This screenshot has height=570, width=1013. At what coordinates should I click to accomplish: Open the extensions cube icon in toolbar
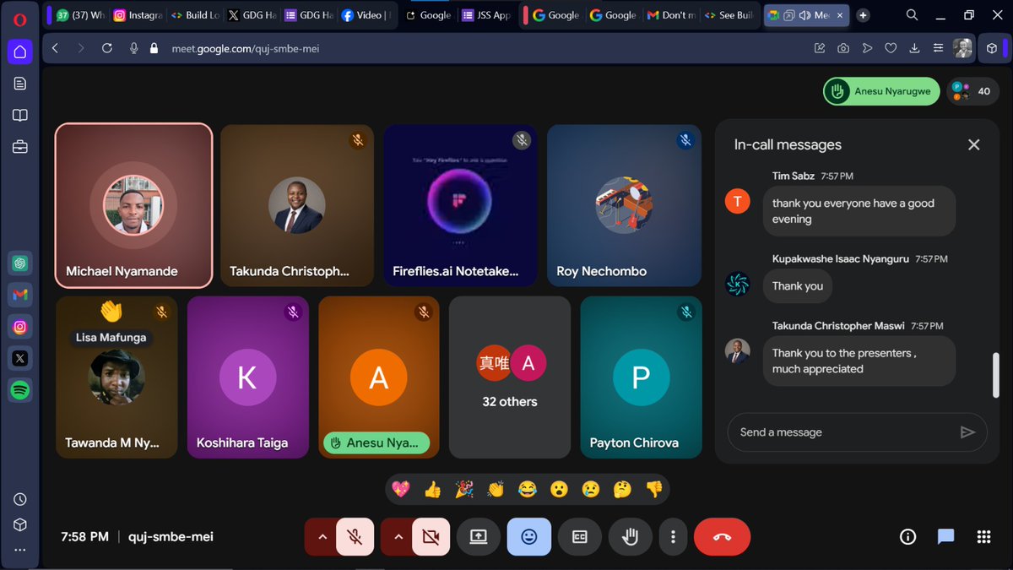click(x=992, y=48)
